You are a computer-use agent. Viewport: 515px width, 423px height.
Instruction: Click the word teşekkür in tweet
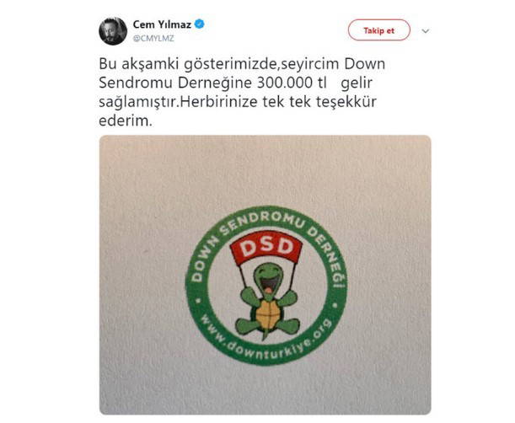point(346,102)
